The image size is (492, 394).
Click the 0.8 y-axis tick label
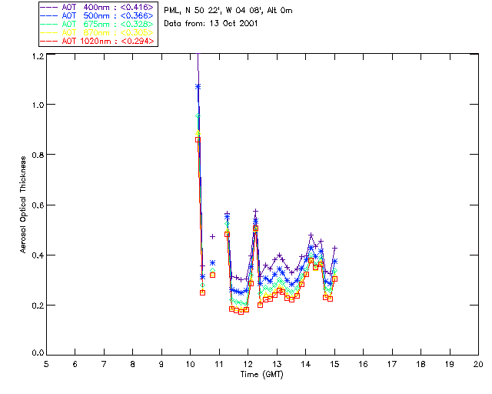[38, 155]
